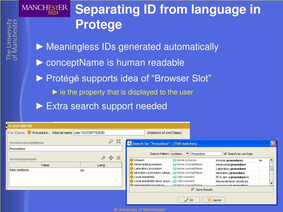Click the intracranial procedure class icon
The height and width of the screenshot is (212, 283).
(x=132, y=164)
